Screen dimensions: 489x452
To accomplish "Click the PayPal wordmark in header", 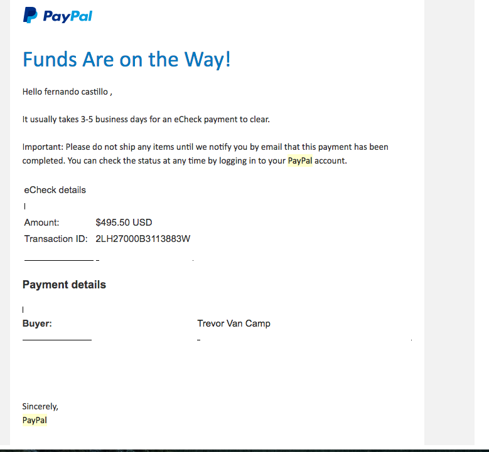I will [68, 16].
